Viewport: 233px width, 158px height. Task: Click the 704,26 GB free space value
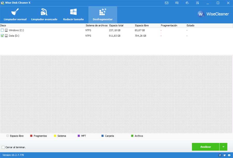140,36
